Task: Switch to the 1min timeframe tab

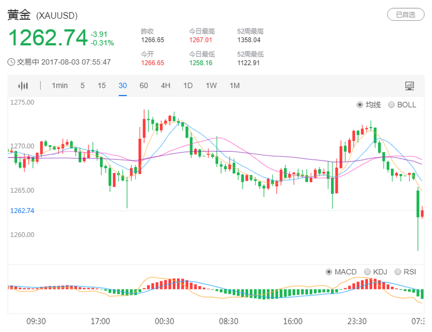Action: coord(60,86)
